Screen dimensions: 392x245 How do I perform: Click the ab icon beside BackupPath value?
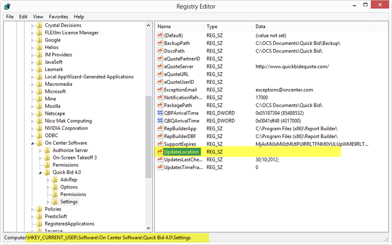[160, 43]
